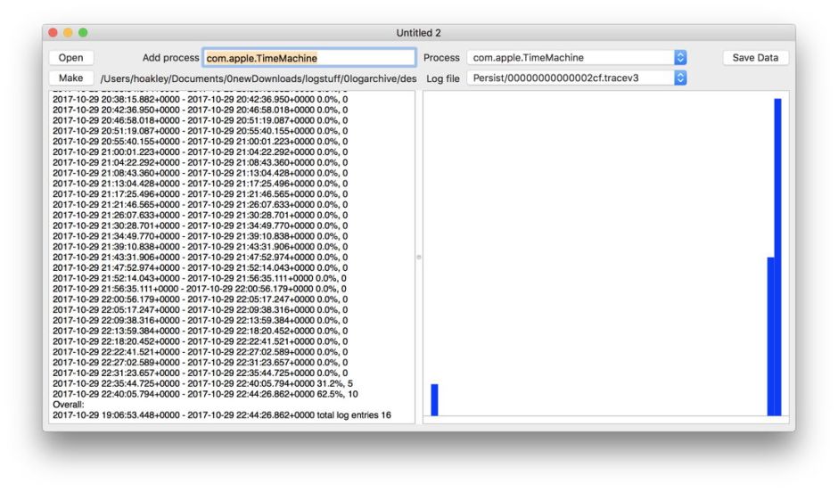Close the Untitled 2 window

(53, 33)
